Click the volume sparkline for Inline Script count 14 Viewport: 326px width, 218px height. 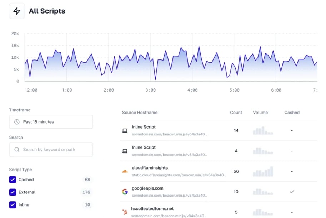(263, 130)
